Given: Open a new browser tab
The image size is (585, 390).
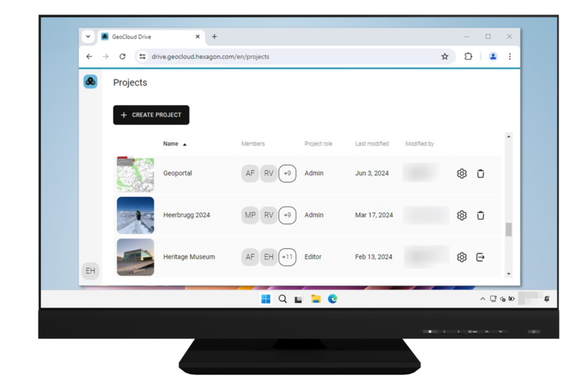Looking at the screenshot, I should (x=214, y=36).
